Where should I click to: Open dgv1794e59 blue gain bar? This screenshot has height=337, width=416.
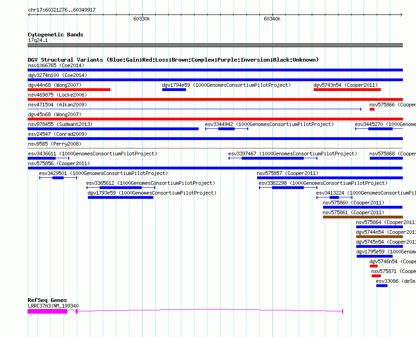point(174,90)
